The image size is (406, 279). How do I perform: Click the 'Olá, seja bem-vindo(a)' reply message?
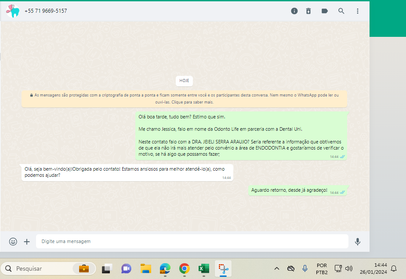[127, 172]
